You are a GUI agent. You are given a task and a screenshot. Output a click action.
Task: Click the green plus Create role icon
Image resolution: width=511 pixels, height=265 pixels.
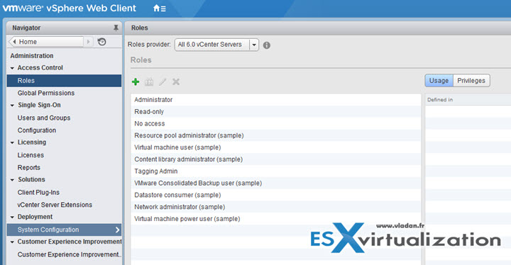(136, 81)
